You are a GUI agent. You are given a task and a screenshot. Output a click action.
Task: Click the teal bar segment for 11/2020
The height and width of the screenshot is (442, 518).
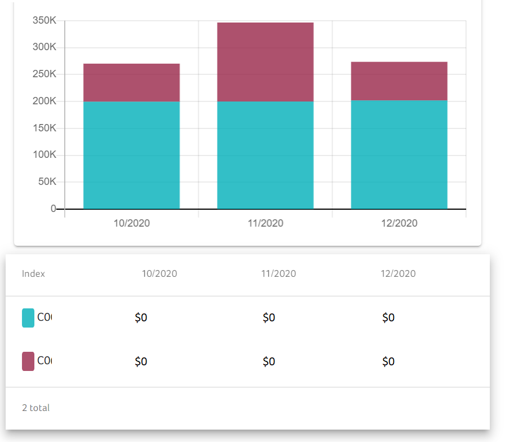coord(265,155)
